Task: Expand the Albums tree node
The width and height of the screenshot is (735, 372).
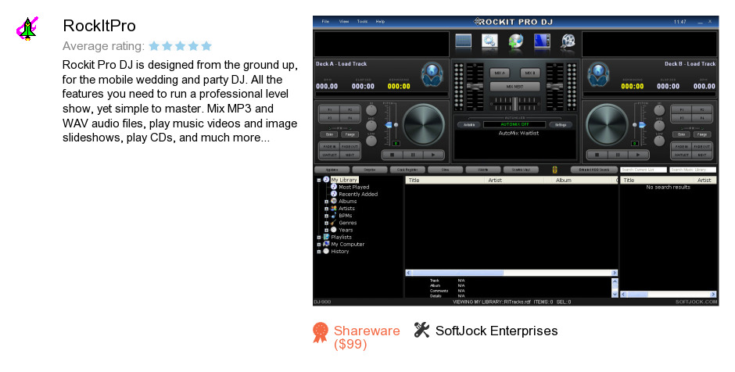Action: (x=326, y=202)
